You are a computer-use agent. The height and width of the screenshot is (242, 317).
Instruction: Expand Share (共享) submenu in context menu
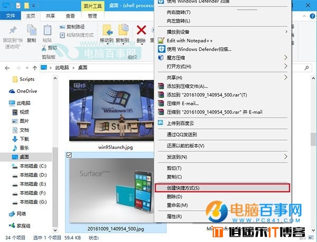(x=222, y=78)
